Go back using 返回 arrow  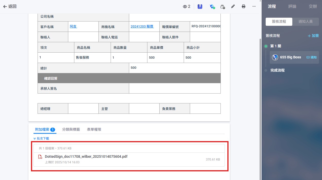coord(10,7)
